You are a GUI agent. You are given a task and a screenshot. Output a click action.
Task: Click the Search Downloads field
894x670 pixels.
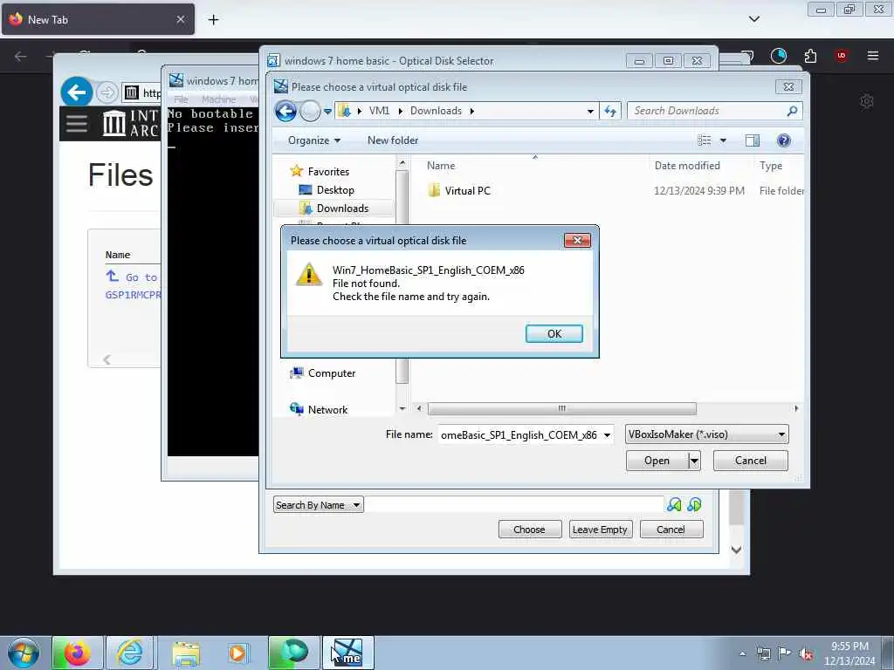[707, 111]
